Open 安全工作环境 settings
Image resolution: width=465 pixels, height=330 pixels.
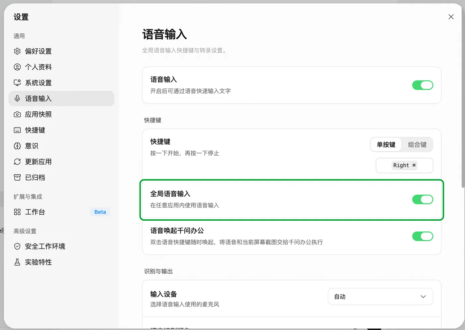[61, 247]
